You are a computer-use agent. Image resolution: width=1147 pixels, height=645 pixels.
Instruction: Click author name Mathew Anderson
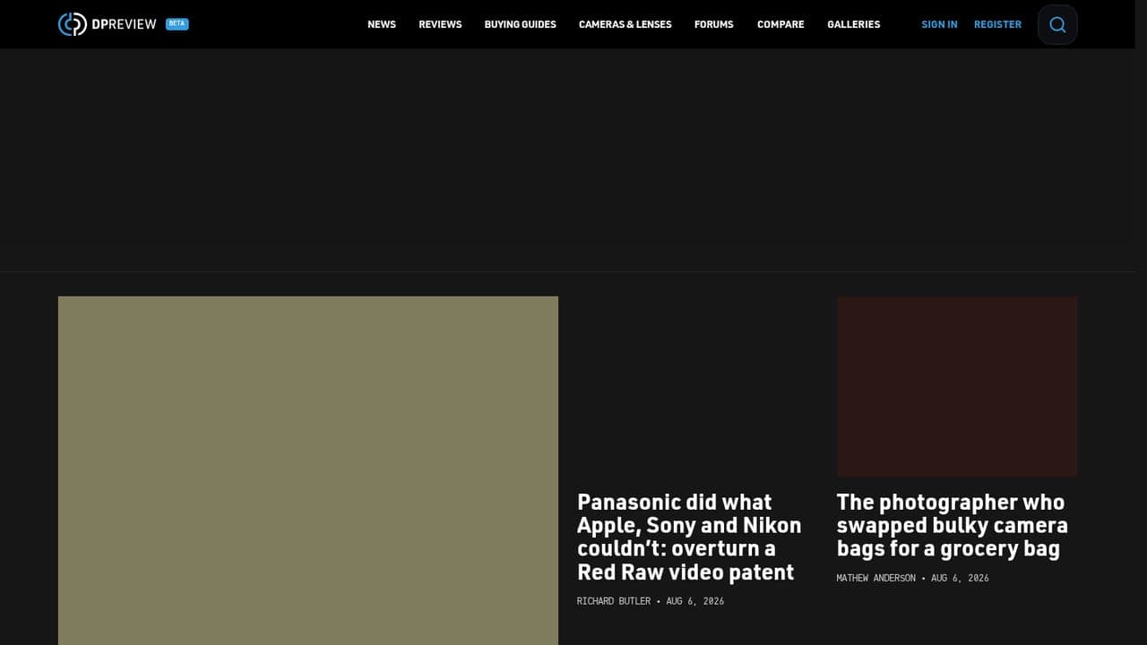pyautogui.click(x=876, y=578)
